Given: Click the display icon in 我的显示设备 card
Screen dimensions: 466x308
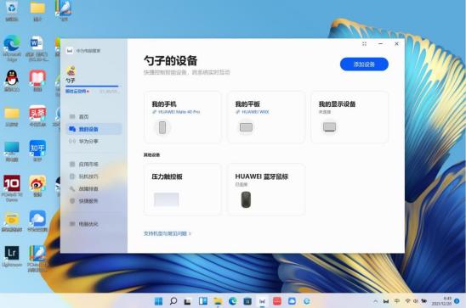Looking at the screenshot, I should (330, 127).
